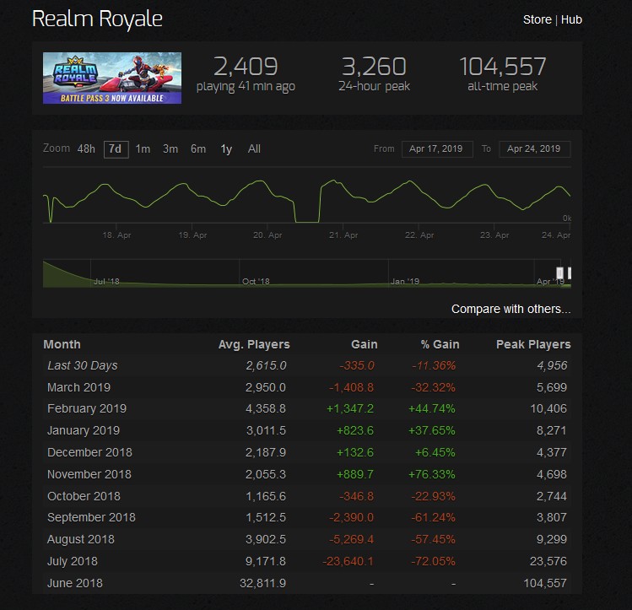Open the Hub link
Image resolution: width=632 pixels, height=610 pixels.
(x=571, y=19)
